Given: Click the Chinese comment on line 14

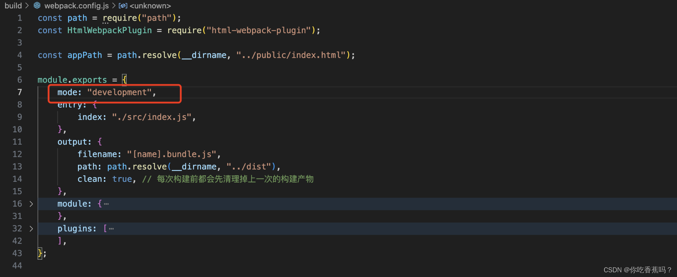Looking at the screenshot, I should pos(228,179).
